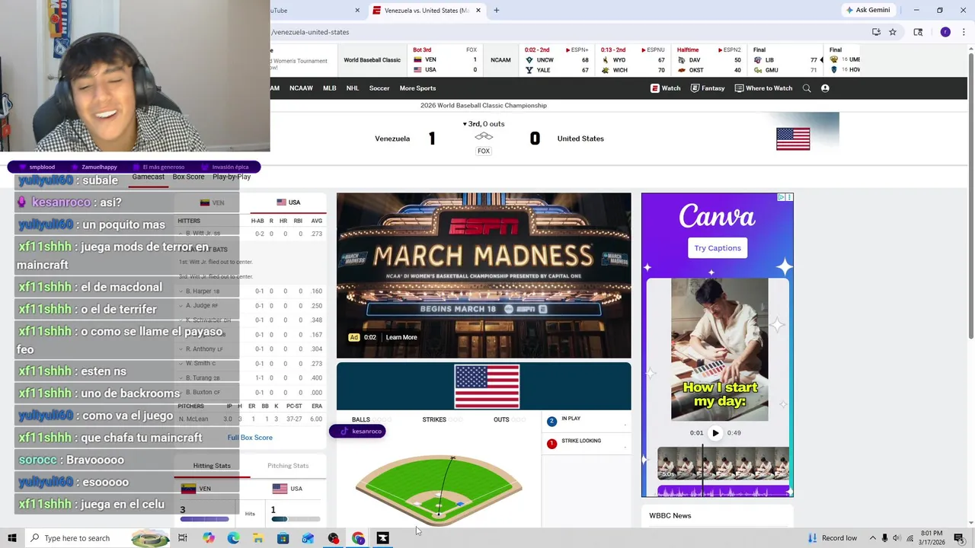Image resolution: width=975 pixels, height=548 pixels.
Task: Play the Canva ad video
Action: pyautogui.click(x=714, y=433)
